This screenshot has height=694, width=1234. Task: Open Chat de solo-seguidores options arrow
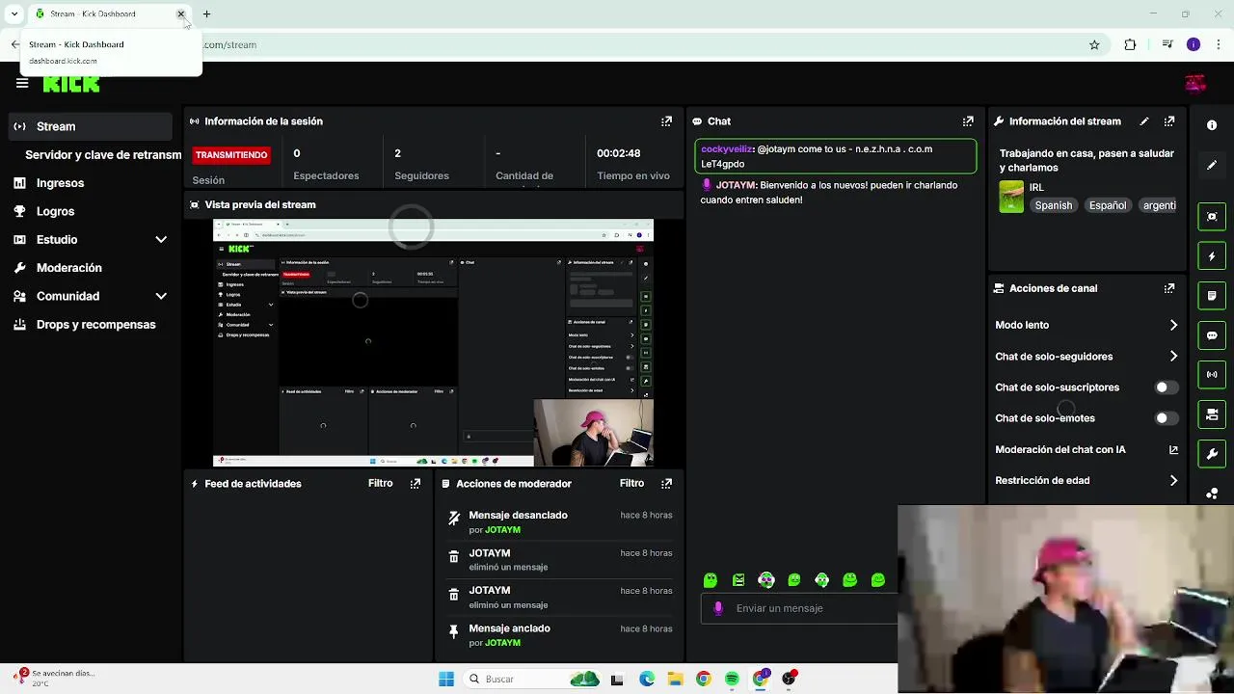[1173, 357]
